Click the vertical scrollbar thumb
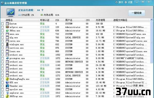The height and width of the screenshot is (98, 154). tap(152, 42)
